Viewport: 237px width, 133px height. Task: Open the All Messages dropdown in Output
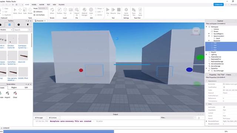point(40,117)
